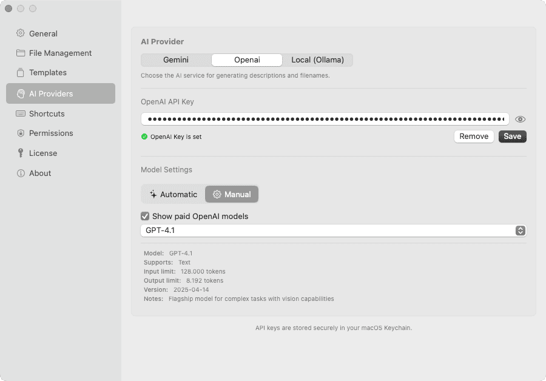Zoom the settings window
The image size is (546, 381).
[x=33, y=8]
